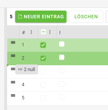Uncheck the green selection checkbox in row 1

coord(43,45)
